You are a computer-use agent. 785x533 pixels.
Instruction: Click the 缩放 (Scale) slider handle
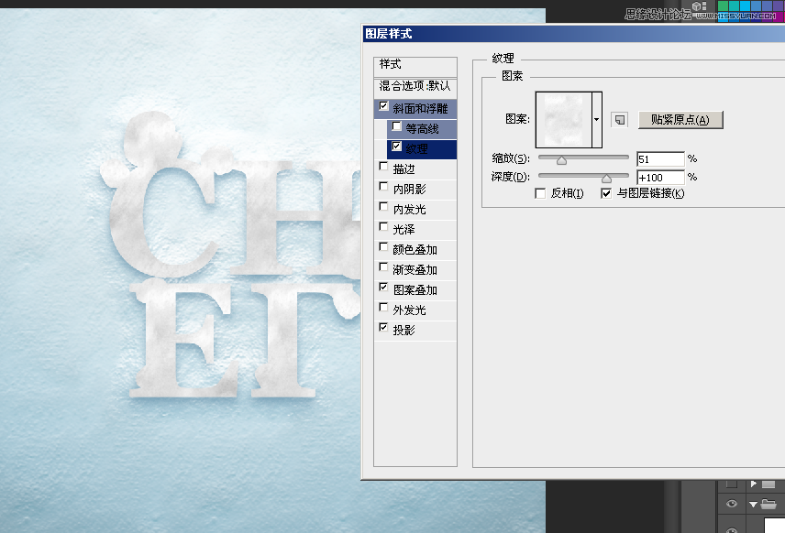(x=561, y=161)
